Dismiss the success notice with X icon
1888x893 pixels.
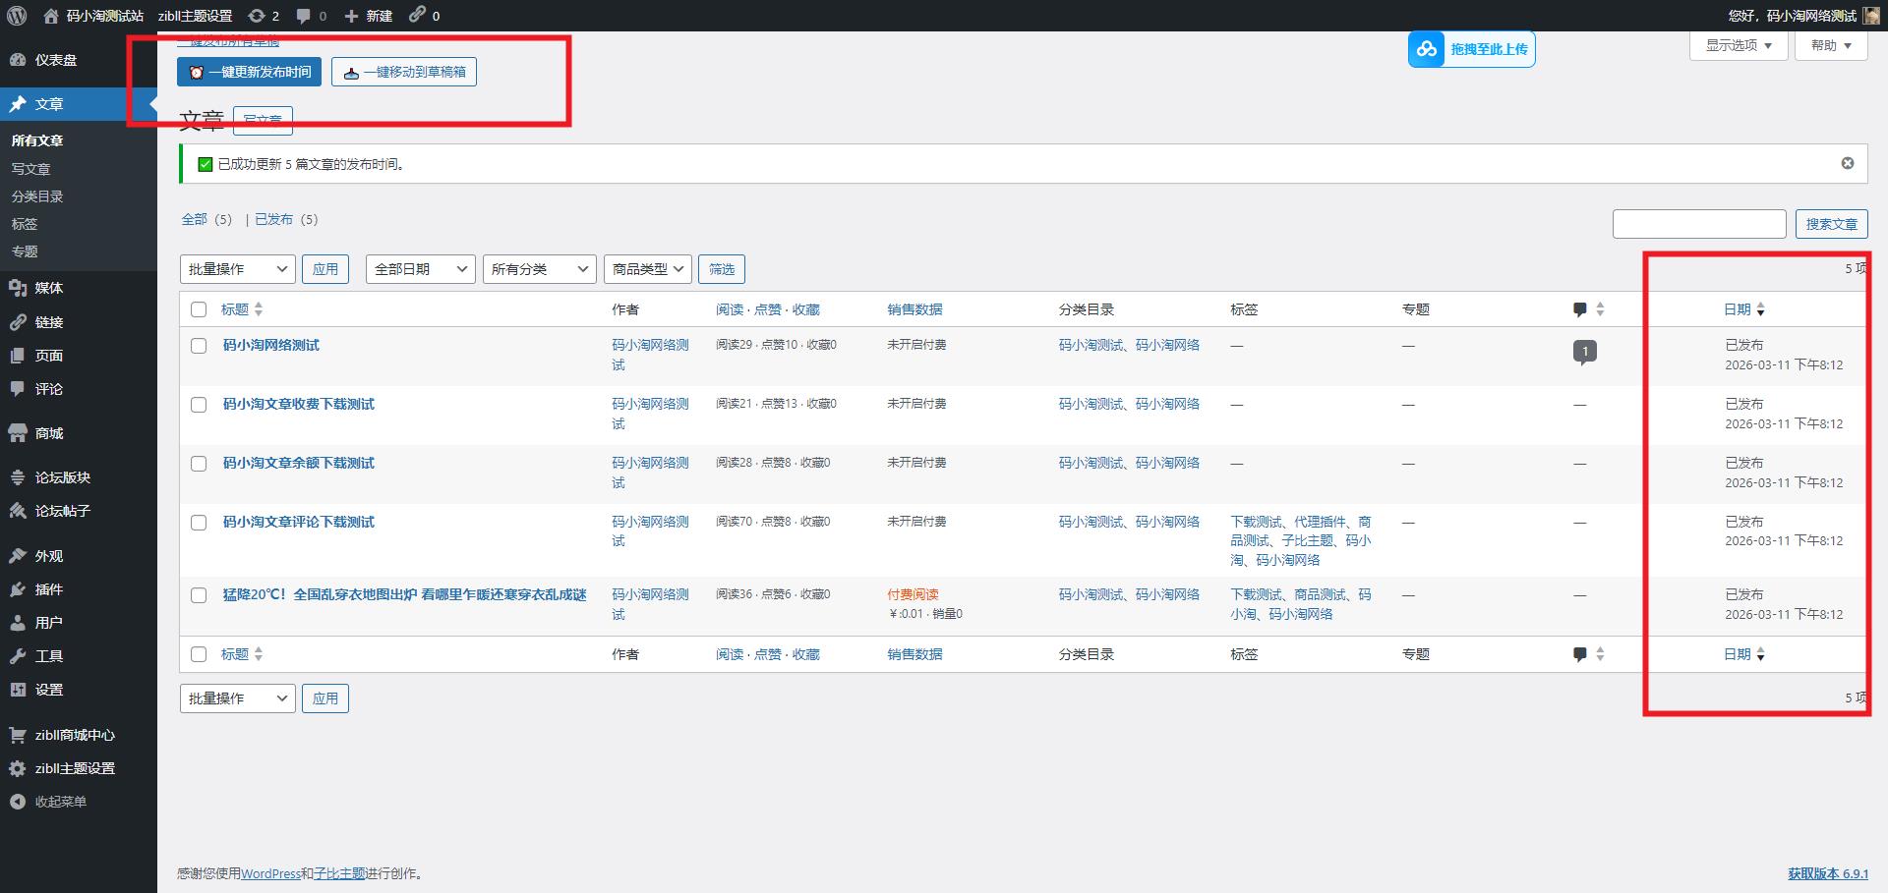(x=1847, y=163)
